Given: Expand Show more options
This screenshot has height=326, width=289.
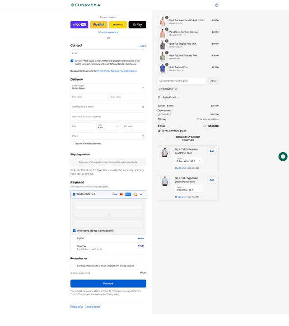Looking at the screenshot, I should (x=108, y=32).
